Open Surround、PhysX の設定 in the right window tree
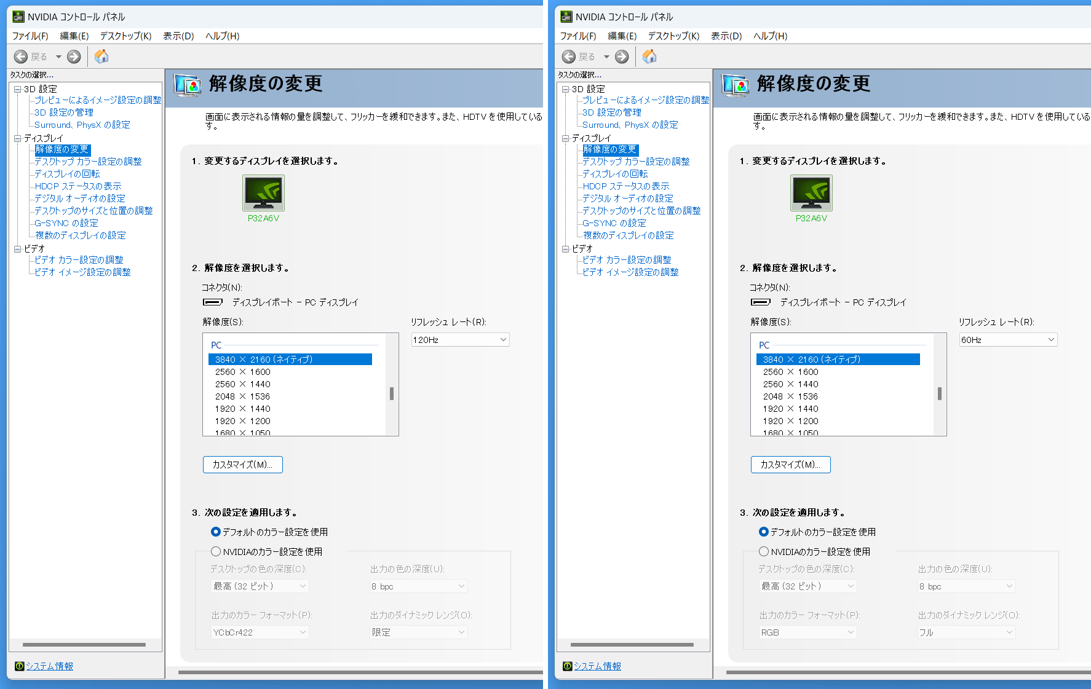The image size is (1091, 689). pos(630,125)
